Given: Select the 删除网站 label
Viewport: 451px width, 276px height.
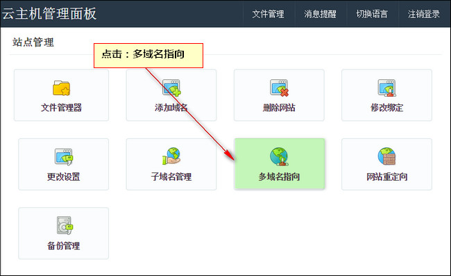Looking at the screenshot, I should click(x=279, y=108).
